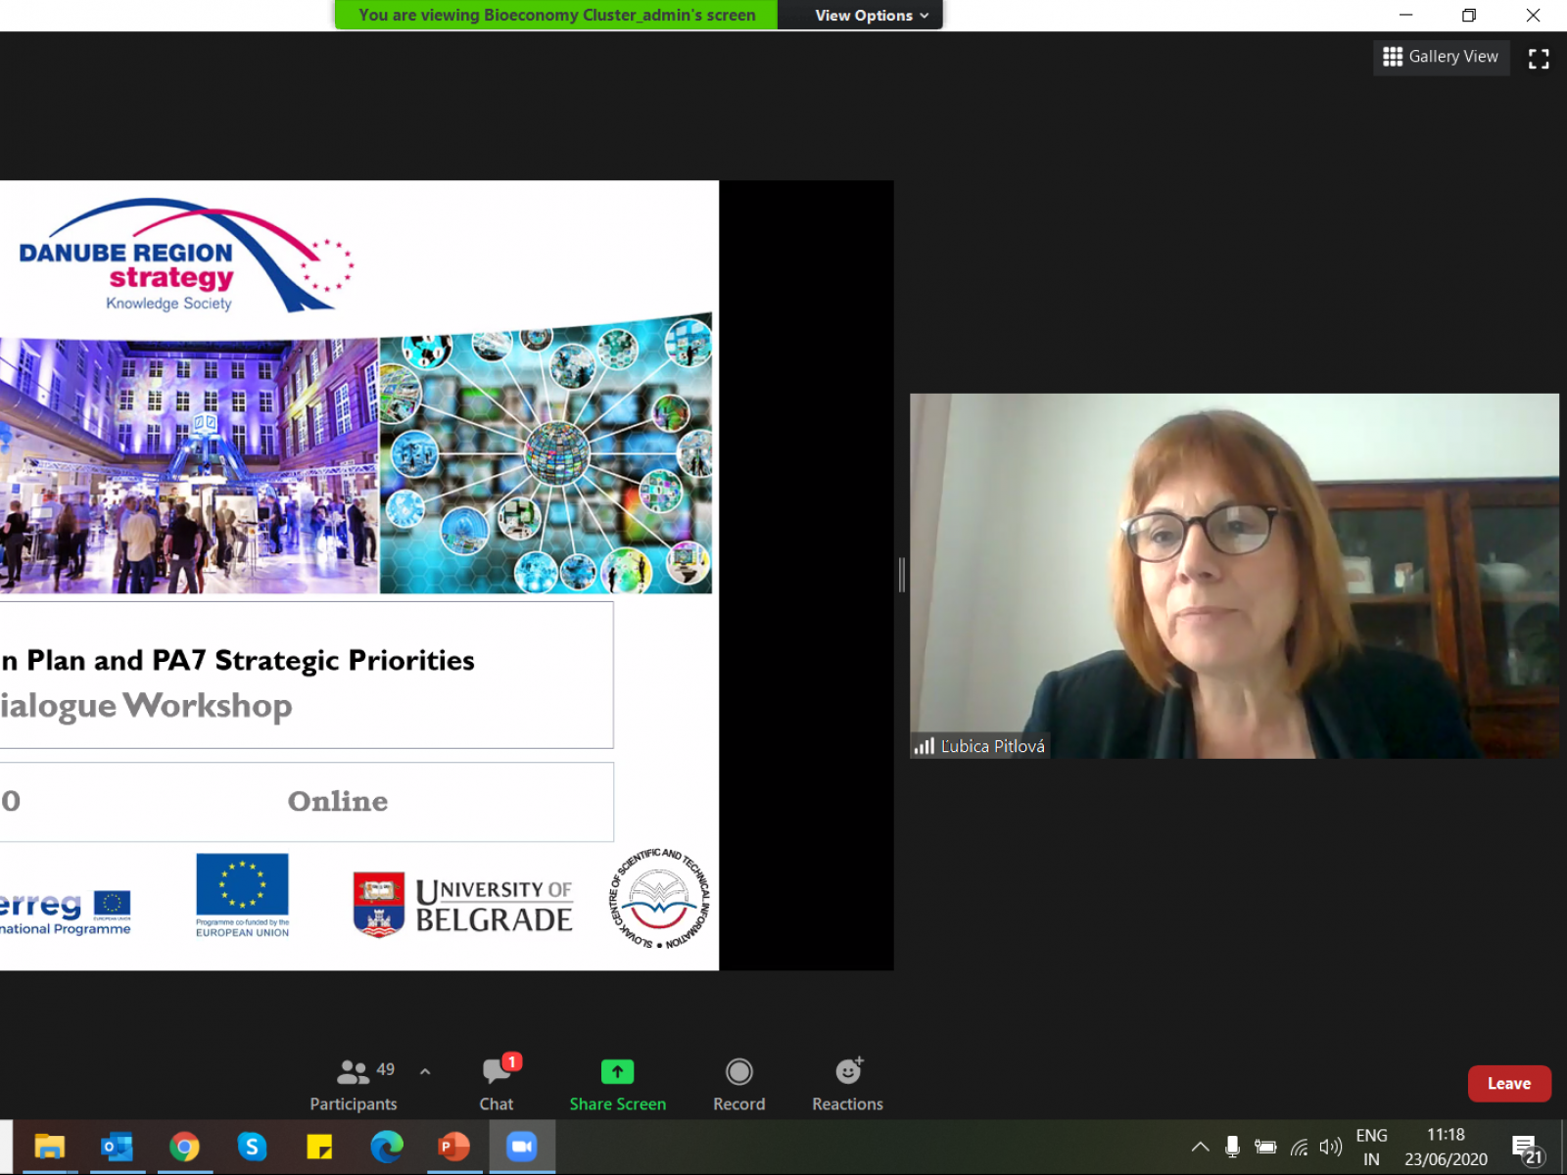1567x1175 pixels.
Task: Expand the participants options caret
Action: pyautogui.click(x=425, y=1072)
